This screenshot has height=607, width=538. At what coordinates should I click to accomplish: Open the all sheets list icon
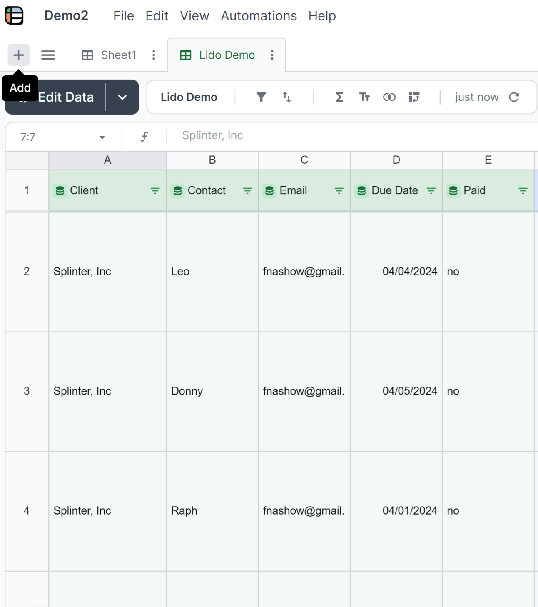pyautogui.click(x=48, y=55)
